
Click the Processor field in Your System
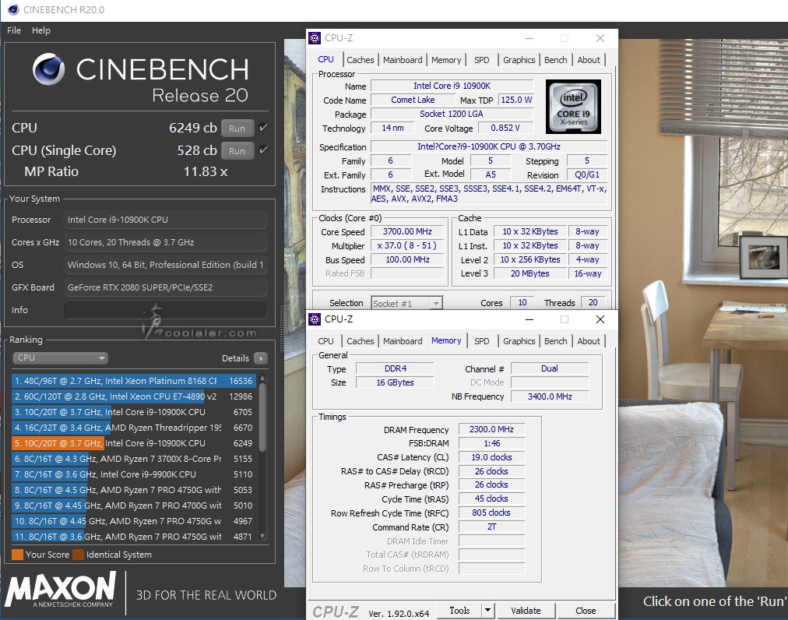[165, 220]
